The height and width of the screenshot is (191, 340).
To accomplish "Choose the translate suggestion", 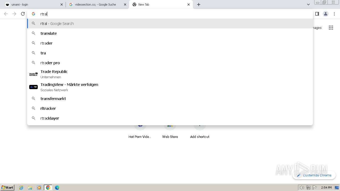I will [170, 33].
